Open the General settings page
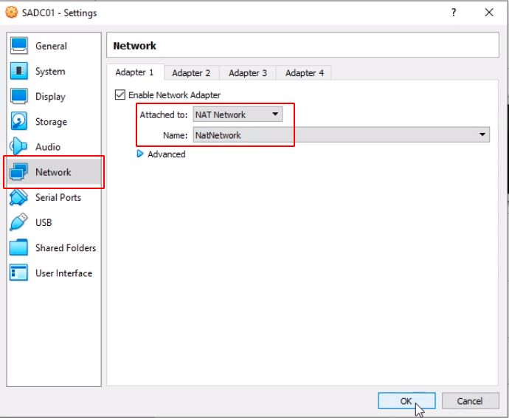 coord(52,46)
